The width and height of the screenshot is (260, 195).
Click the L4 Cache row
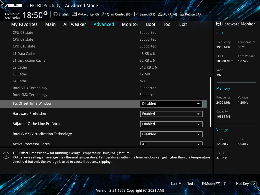(104, 81)
